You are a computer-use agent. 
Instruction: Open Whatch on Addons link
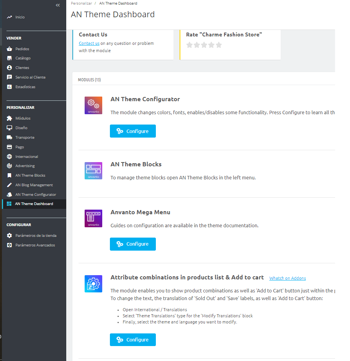(288, 278)
